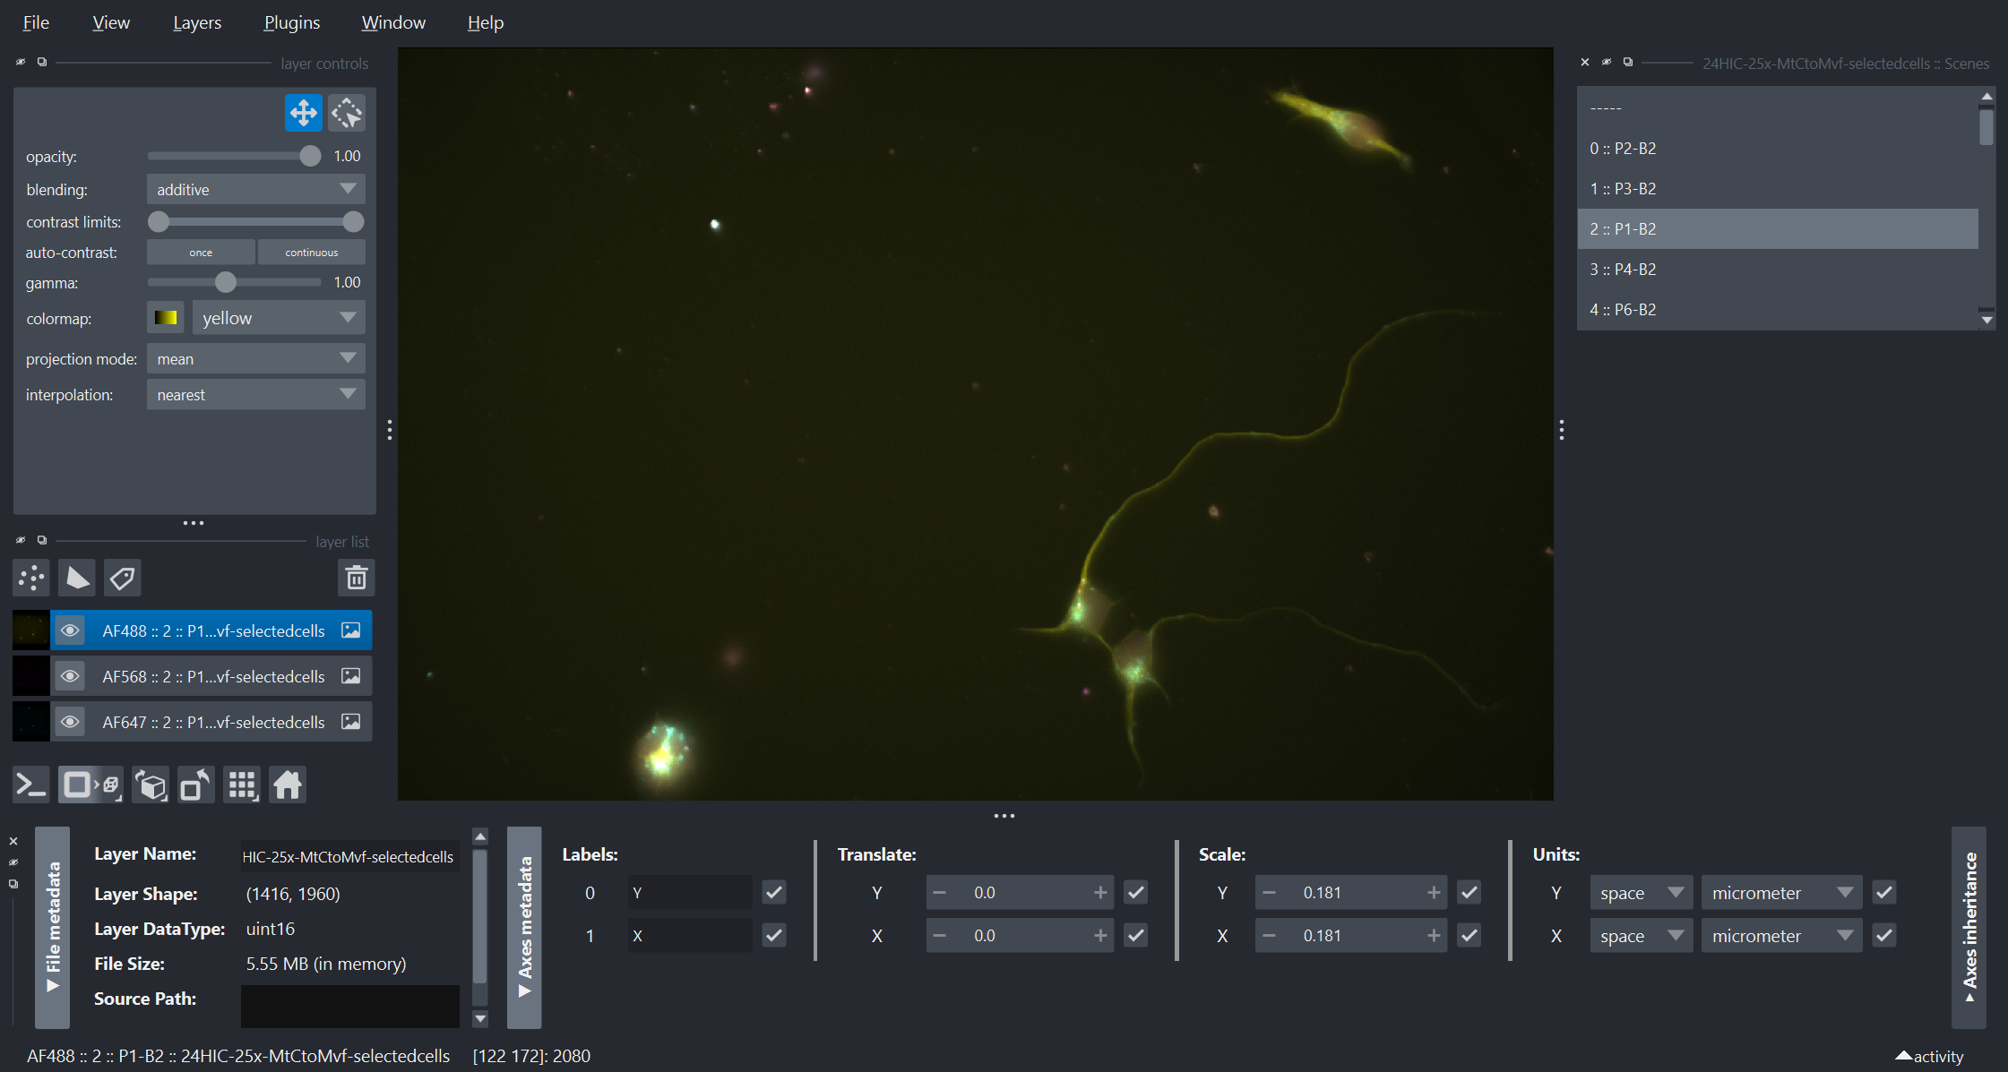
Task: Click the gamma slider handle
Action: pyautogui.click(x=226, y=282)
